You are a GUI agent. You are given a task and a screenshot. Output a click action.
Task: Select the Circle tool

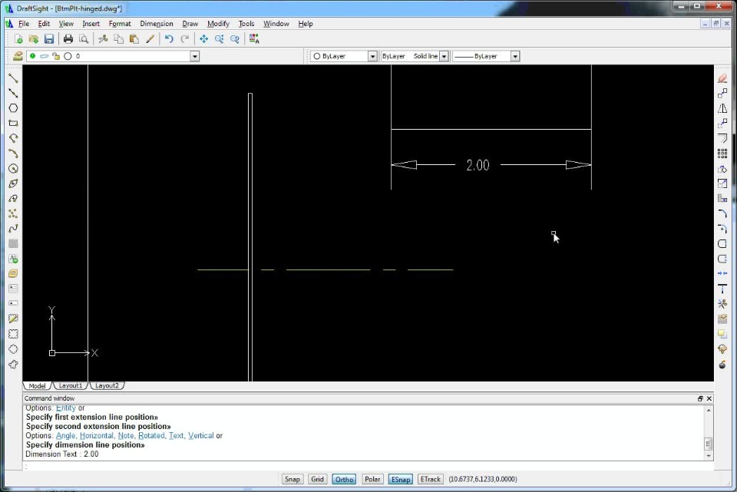click(x=13, y=168)
